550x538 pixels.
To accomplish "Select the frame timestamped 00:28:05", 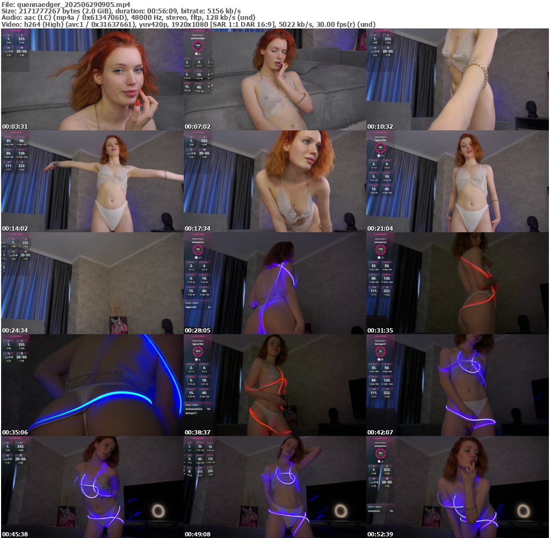I will [274, 283].
